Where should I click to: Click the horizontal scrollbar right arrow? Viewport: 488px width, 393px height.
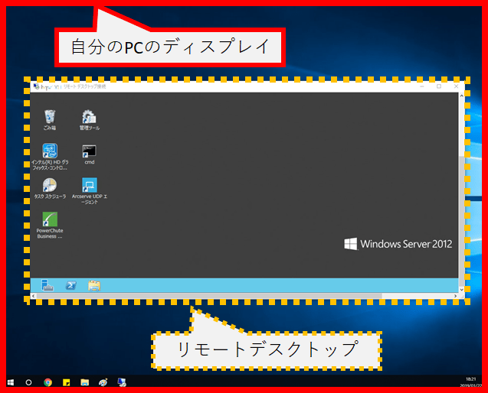455,296
